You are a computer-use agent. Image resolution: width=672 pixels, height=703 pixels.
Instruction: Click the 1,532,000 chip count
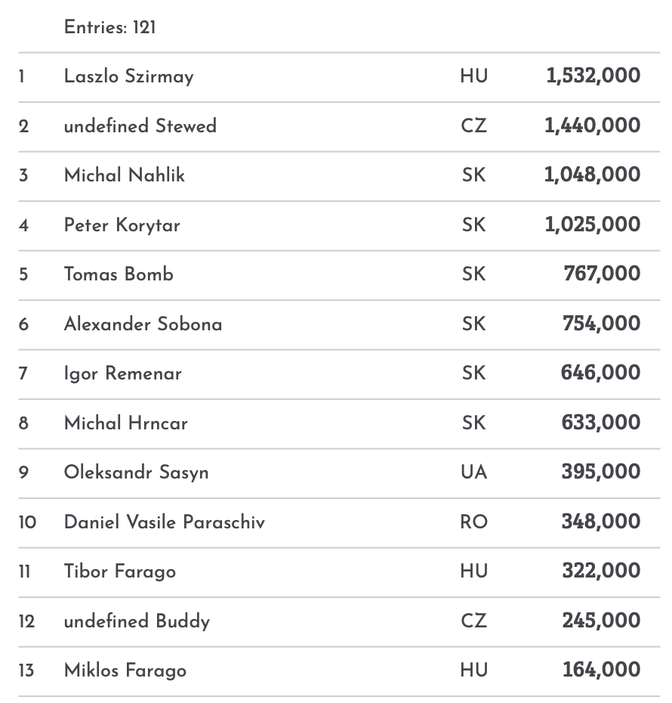pos(593,76)
